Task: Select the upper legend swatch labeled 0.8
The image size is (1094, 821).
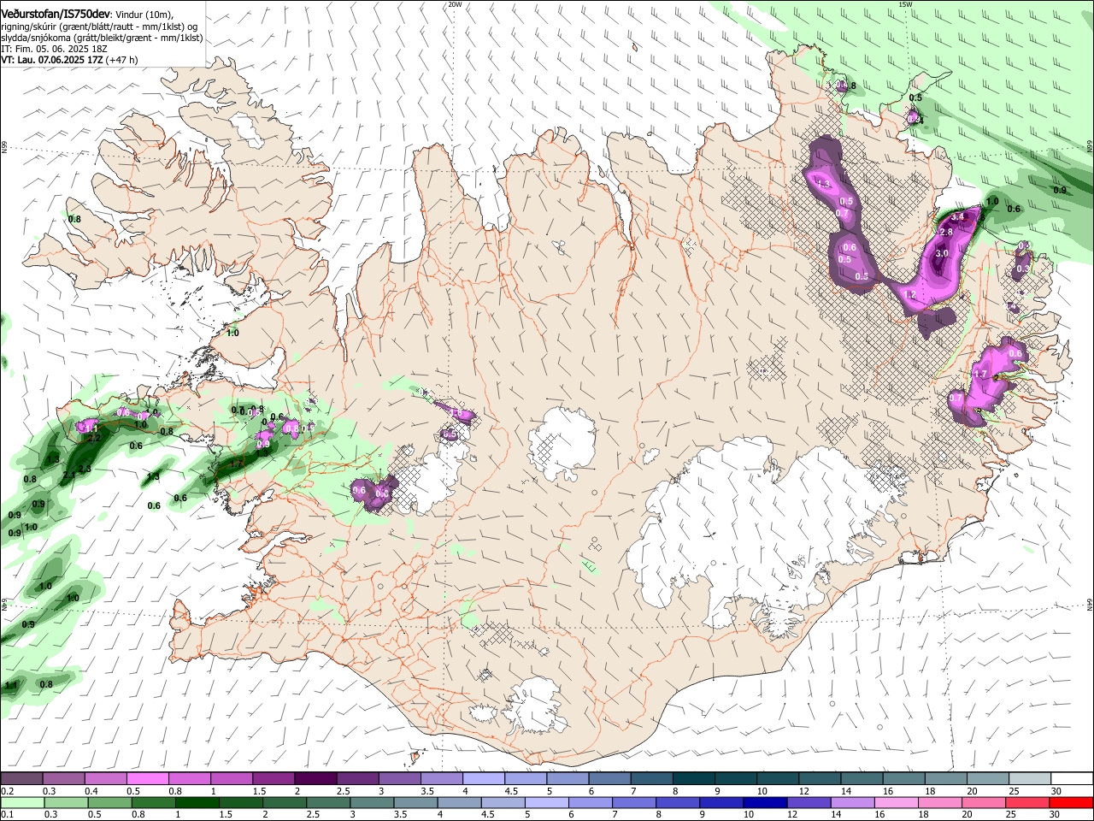Action: tap(191, 779)
